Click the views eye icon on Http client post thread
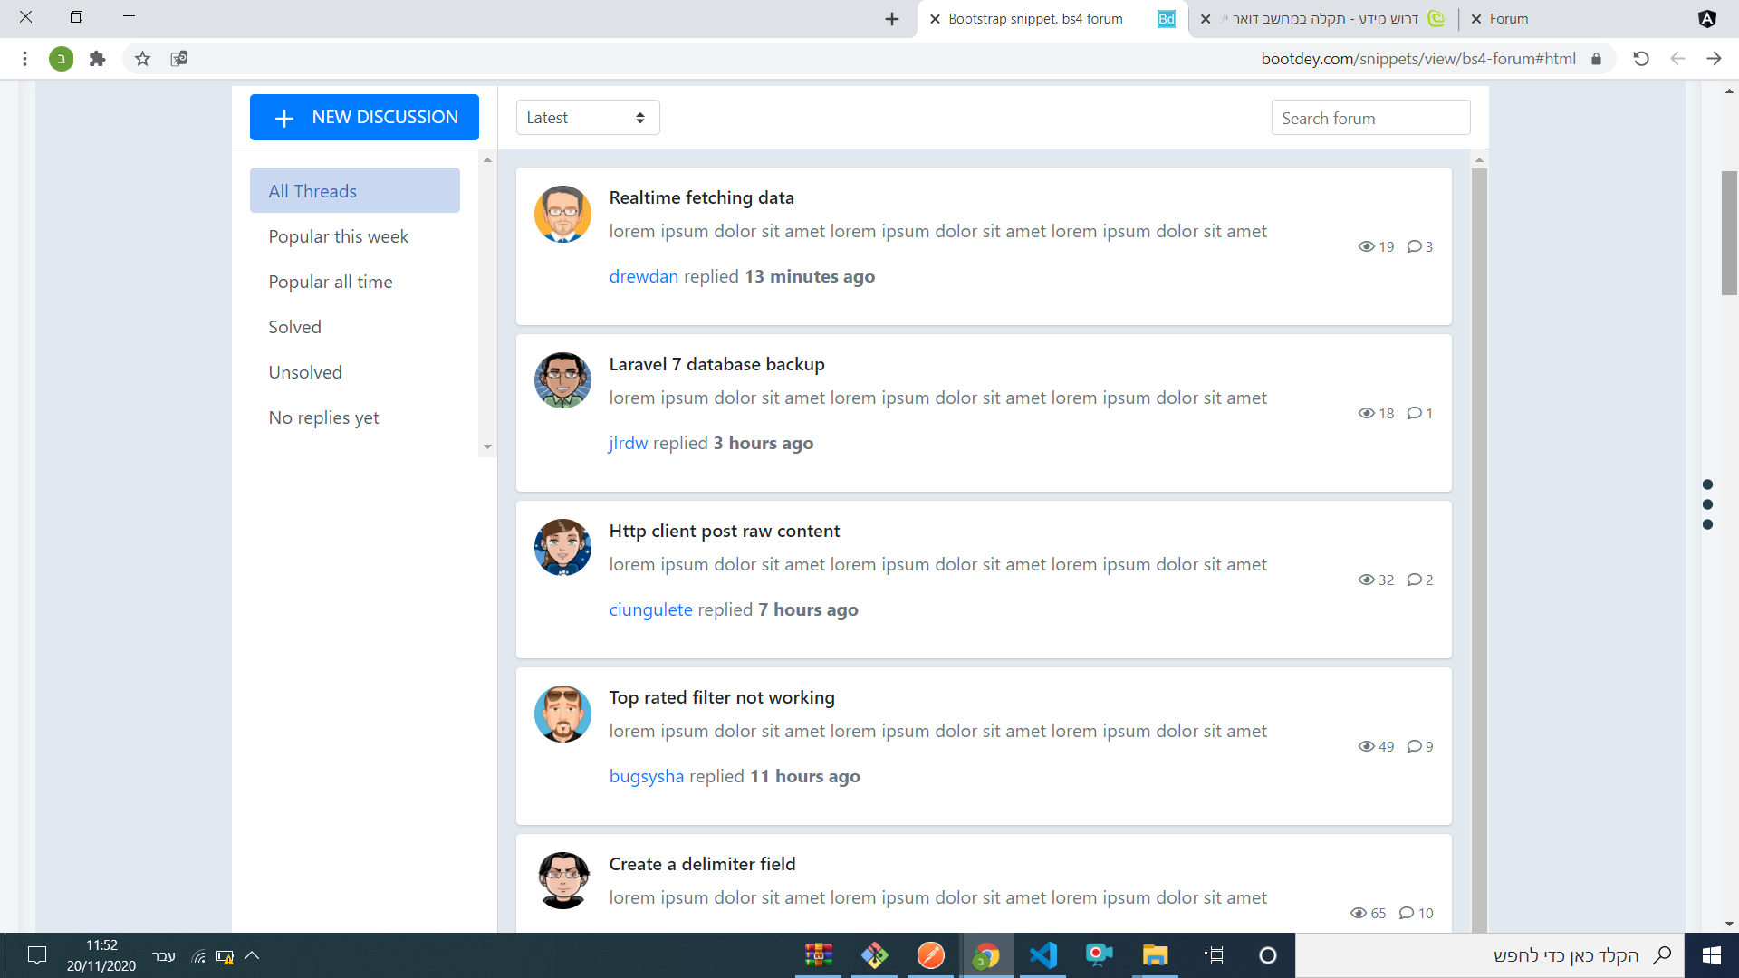1739x978 pixels. (x=1366, y=580)
